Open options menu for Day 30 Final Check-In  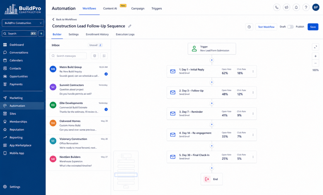point(253,157)
